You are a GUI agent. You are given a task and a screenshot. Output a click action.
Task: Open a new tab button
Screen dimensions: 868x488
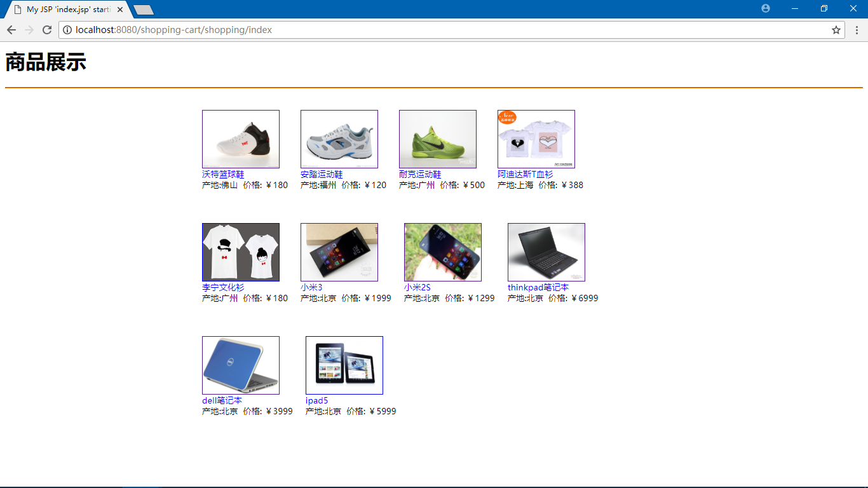click(144, 10)
